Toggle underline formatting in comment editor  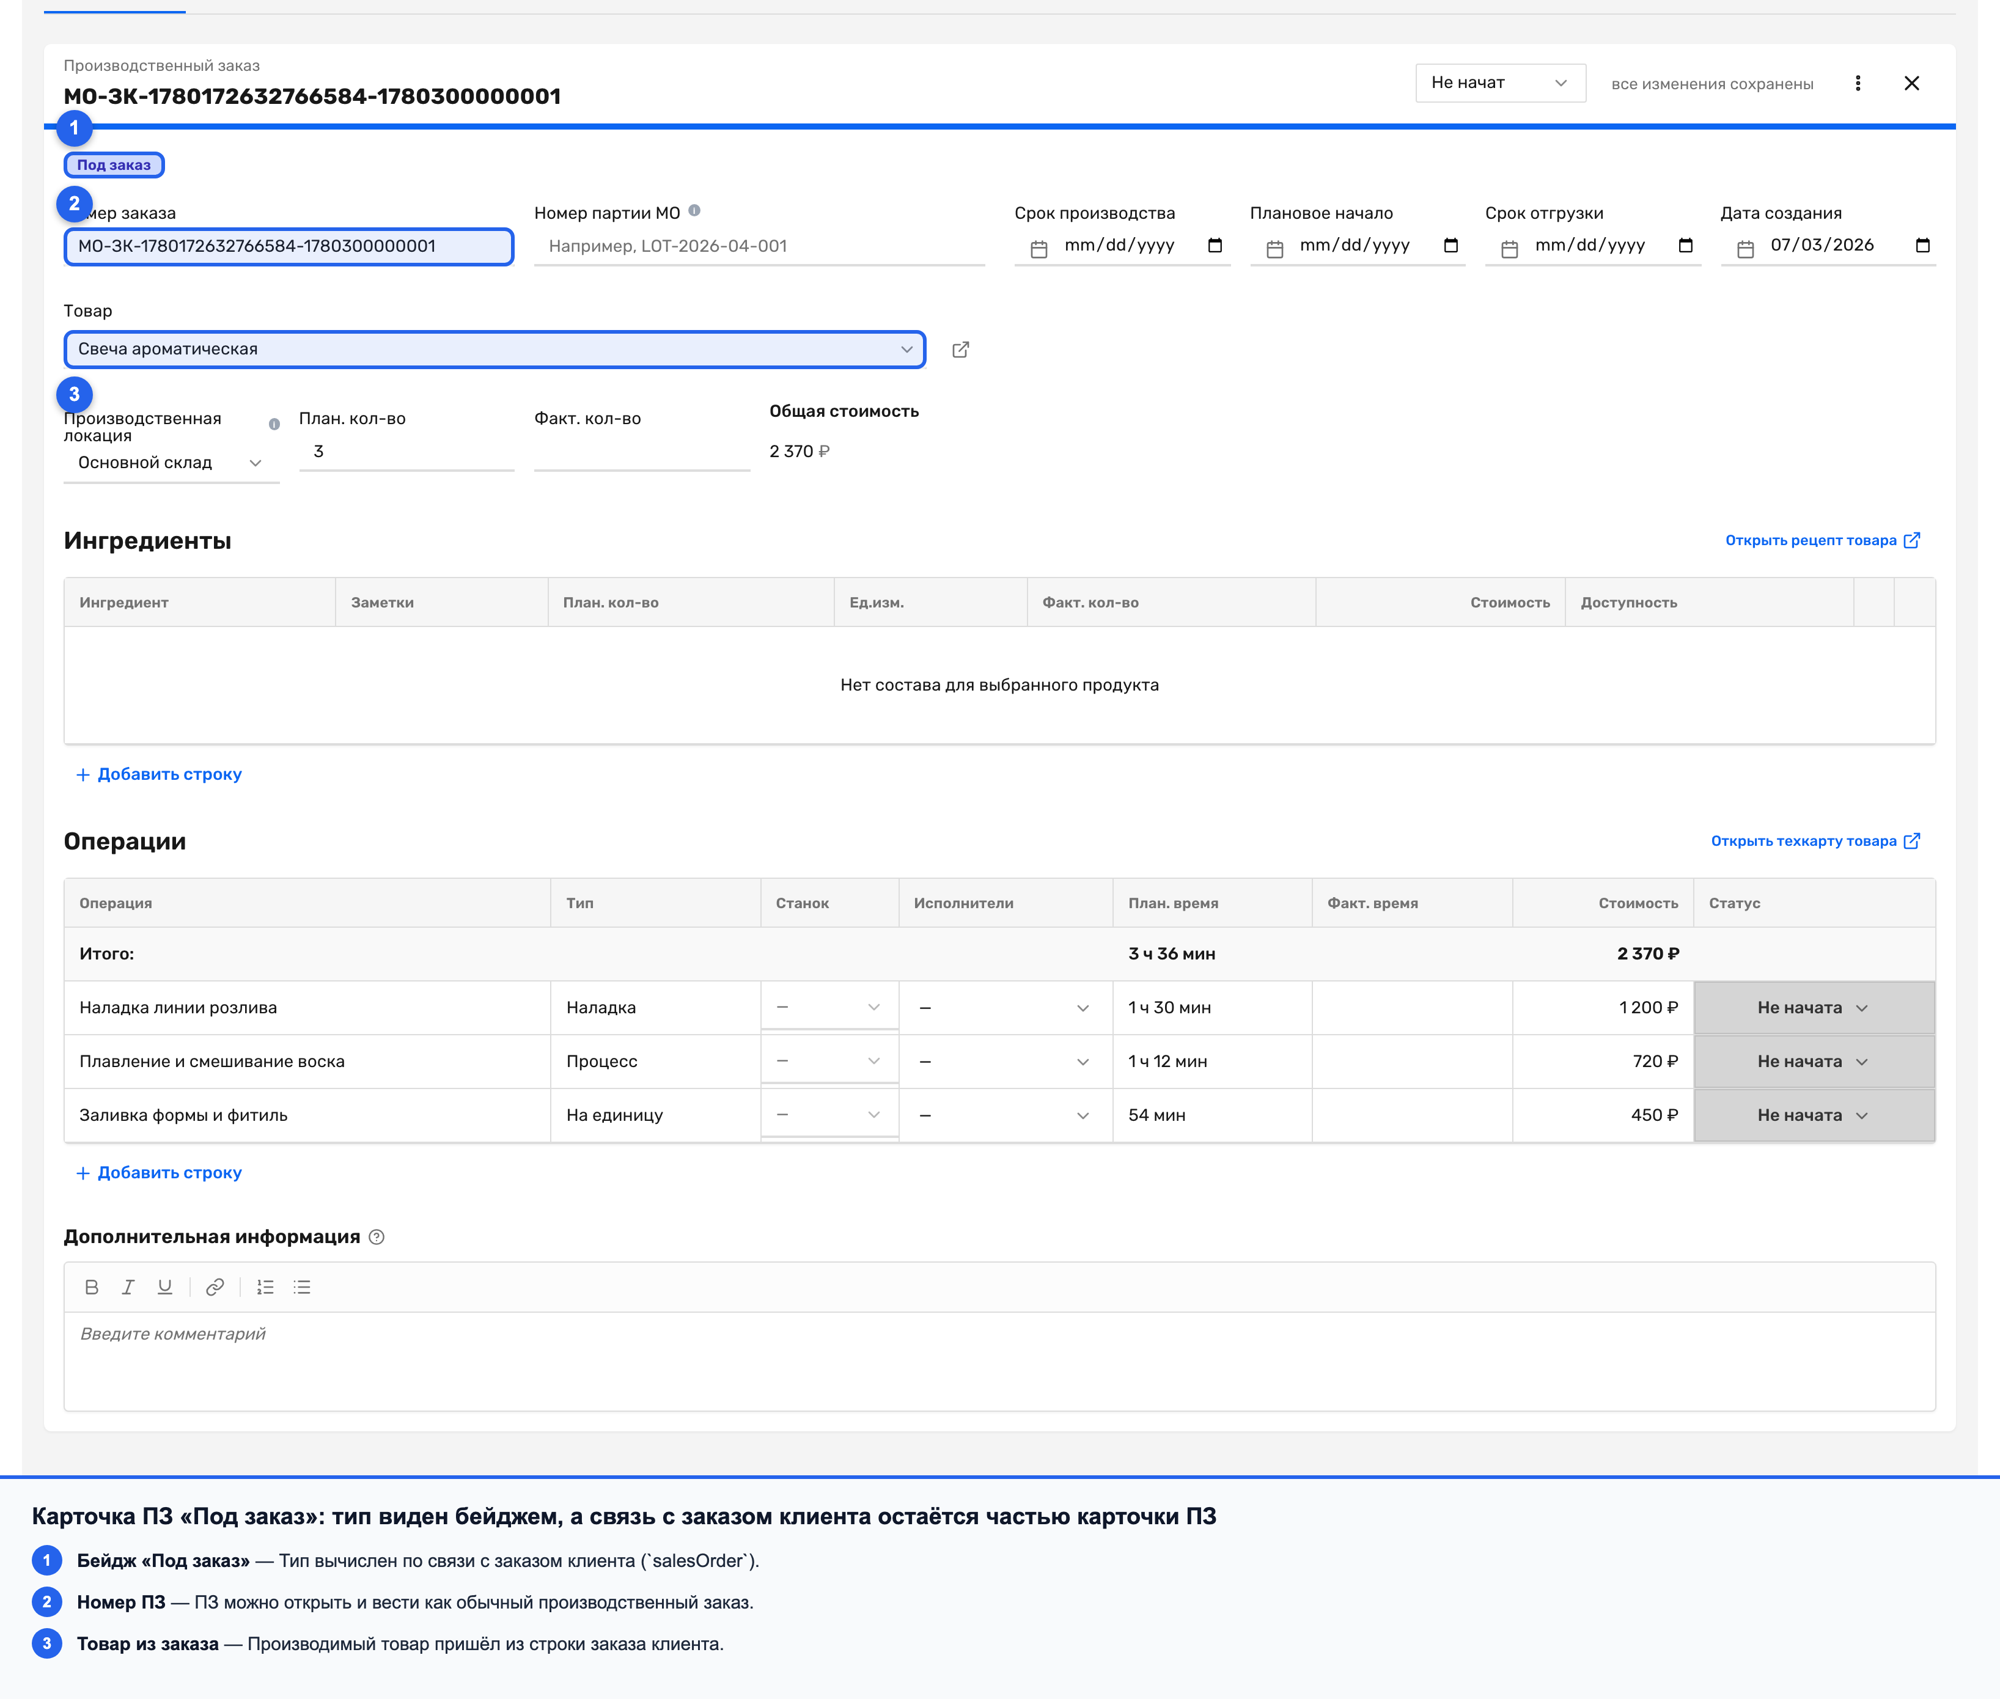165,1286
